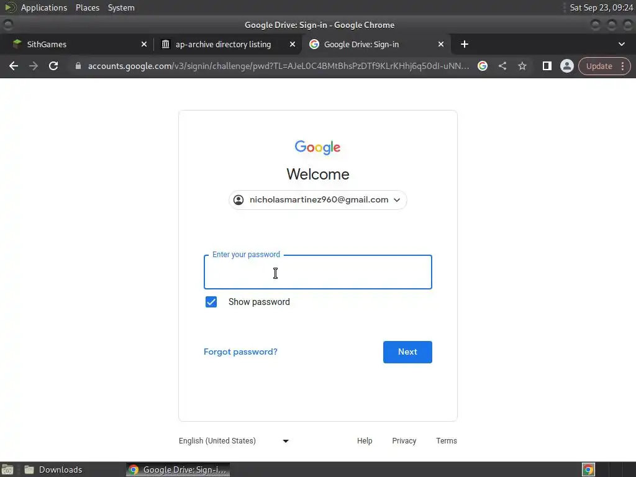The width and height of the screenshot is (636, 477).
Task: Share this page using the share icon
Action: (x=502, y=66)
